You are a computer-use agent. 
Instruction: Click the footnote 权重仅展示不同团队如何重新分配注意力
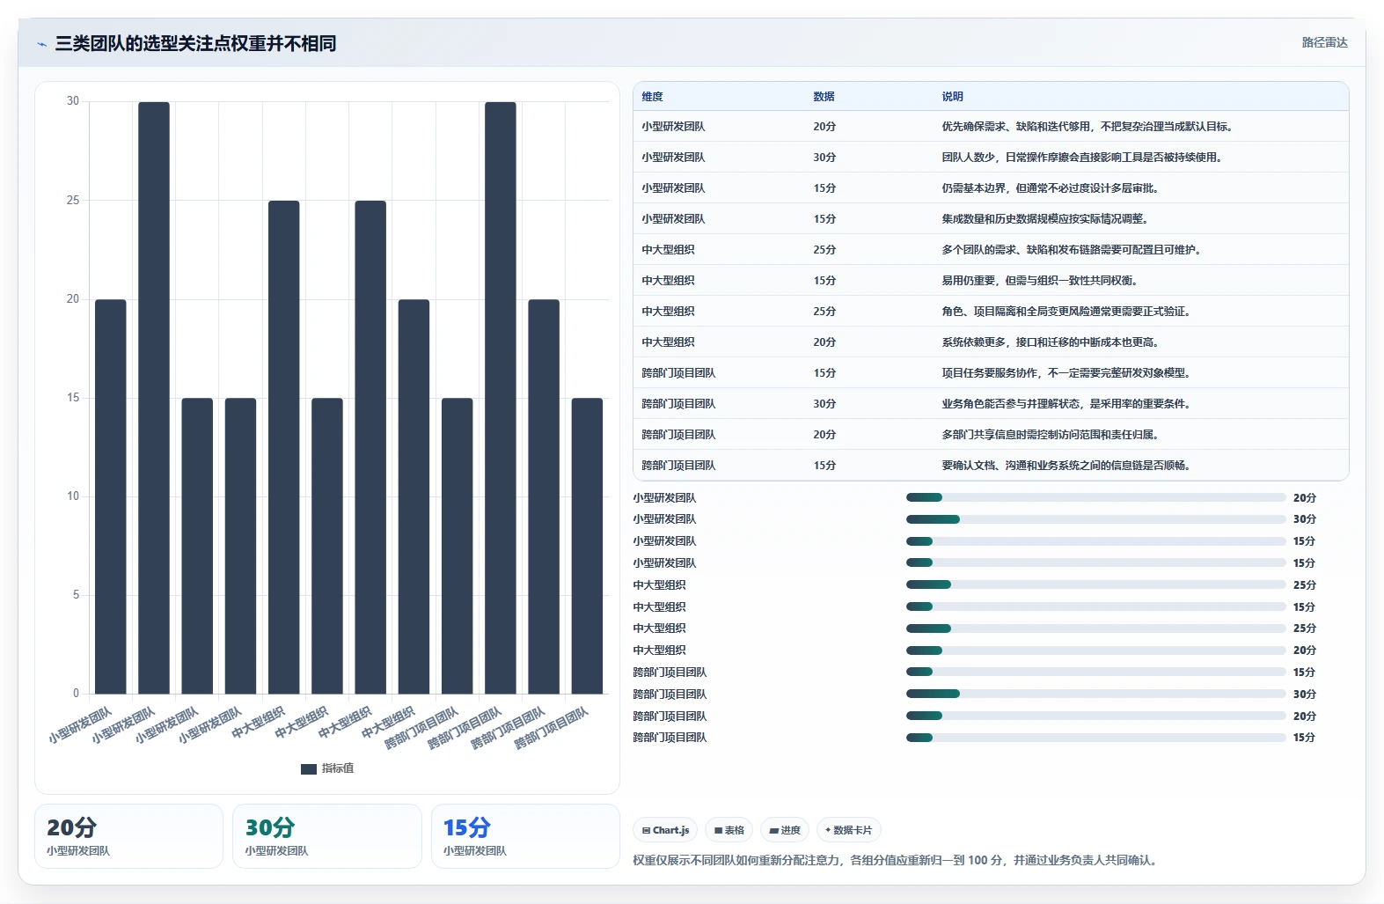click(736, 860)
